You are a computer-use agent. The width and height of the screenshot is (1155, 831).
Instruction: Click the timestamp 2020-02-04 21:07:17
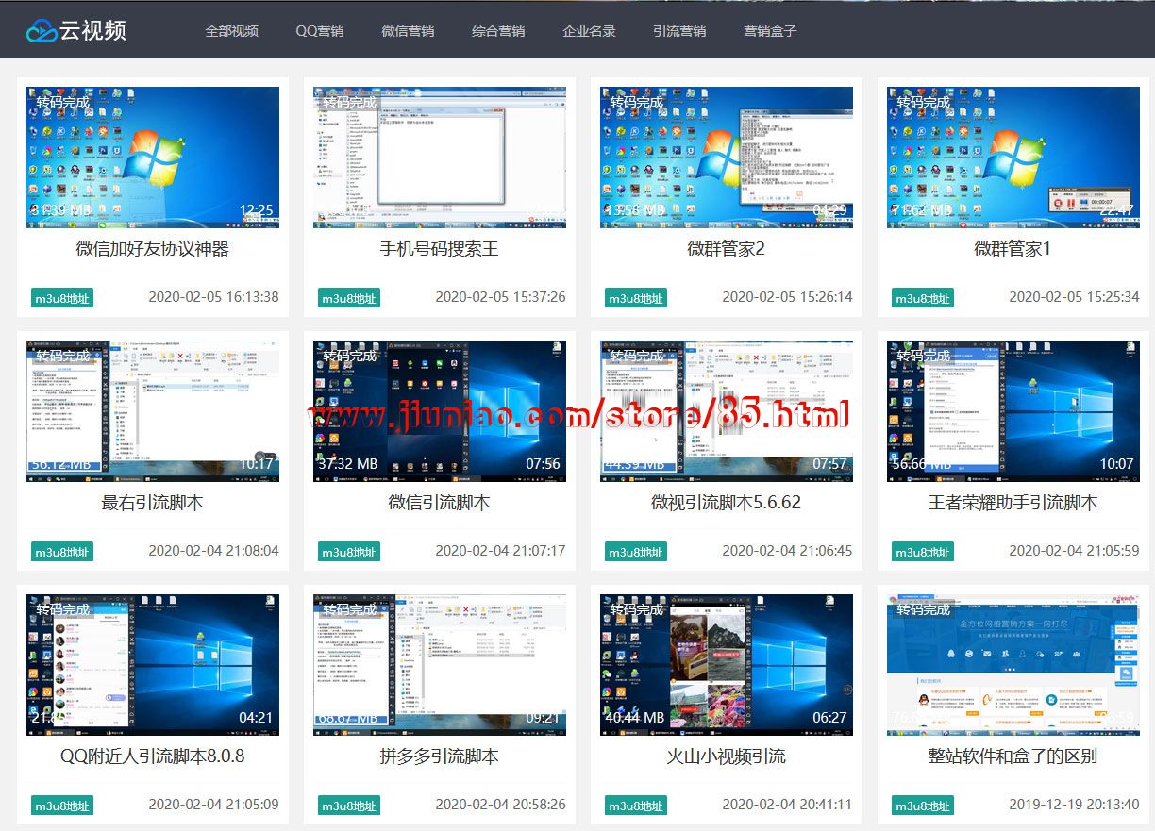(500, 550)
